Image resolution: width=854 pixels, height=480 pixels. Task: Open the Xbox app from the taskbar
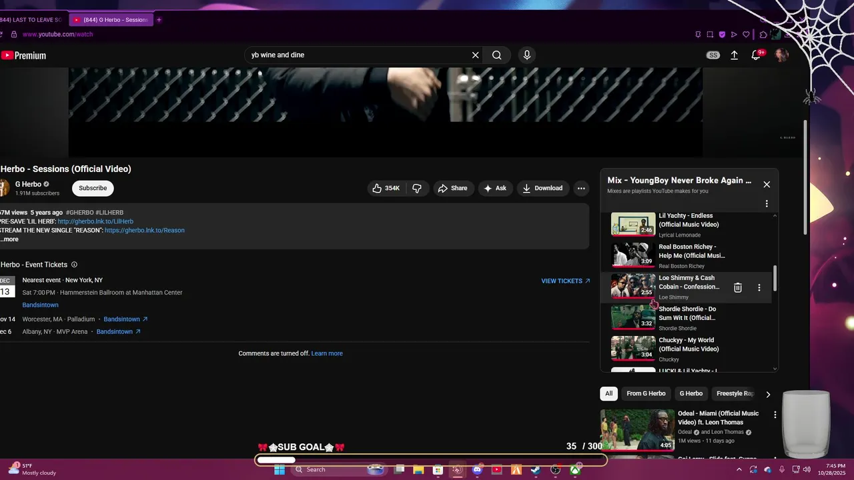tap(574, 470)
